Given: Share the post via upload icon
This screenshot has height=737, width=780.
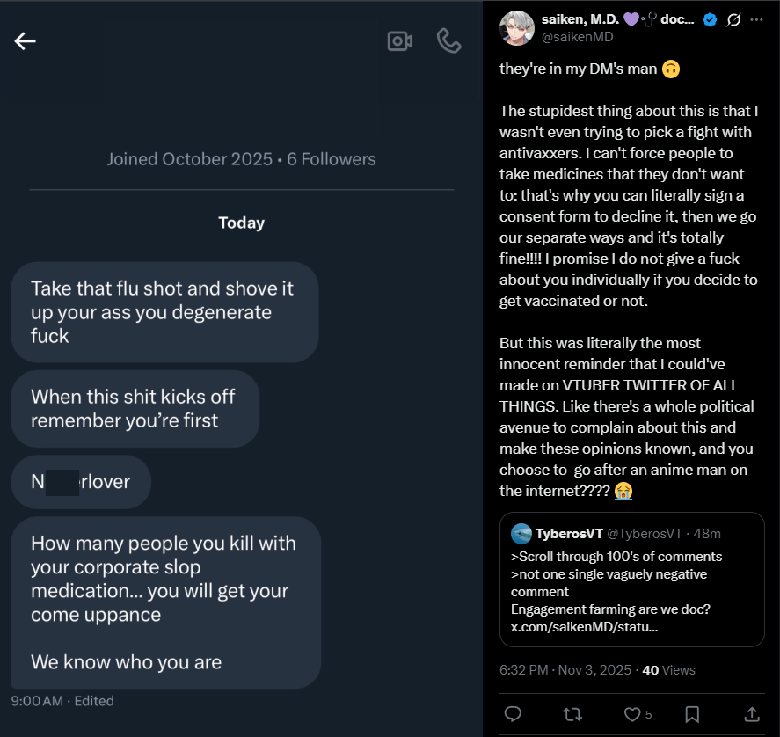Looking at the screenshot, I should coord(752,714).
